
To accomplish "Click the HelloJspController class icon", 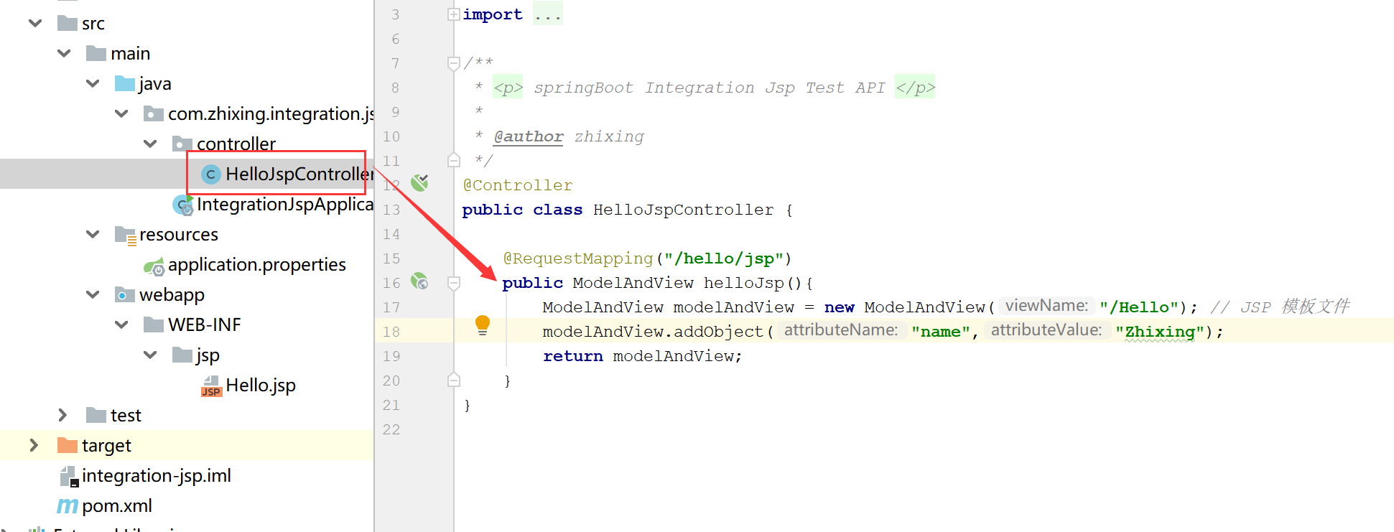I will [210, 174].
